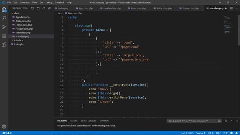Open the Explorer view in activity bar
The width and height of the screenshot is (240, 135).
(x=4, y=10)
